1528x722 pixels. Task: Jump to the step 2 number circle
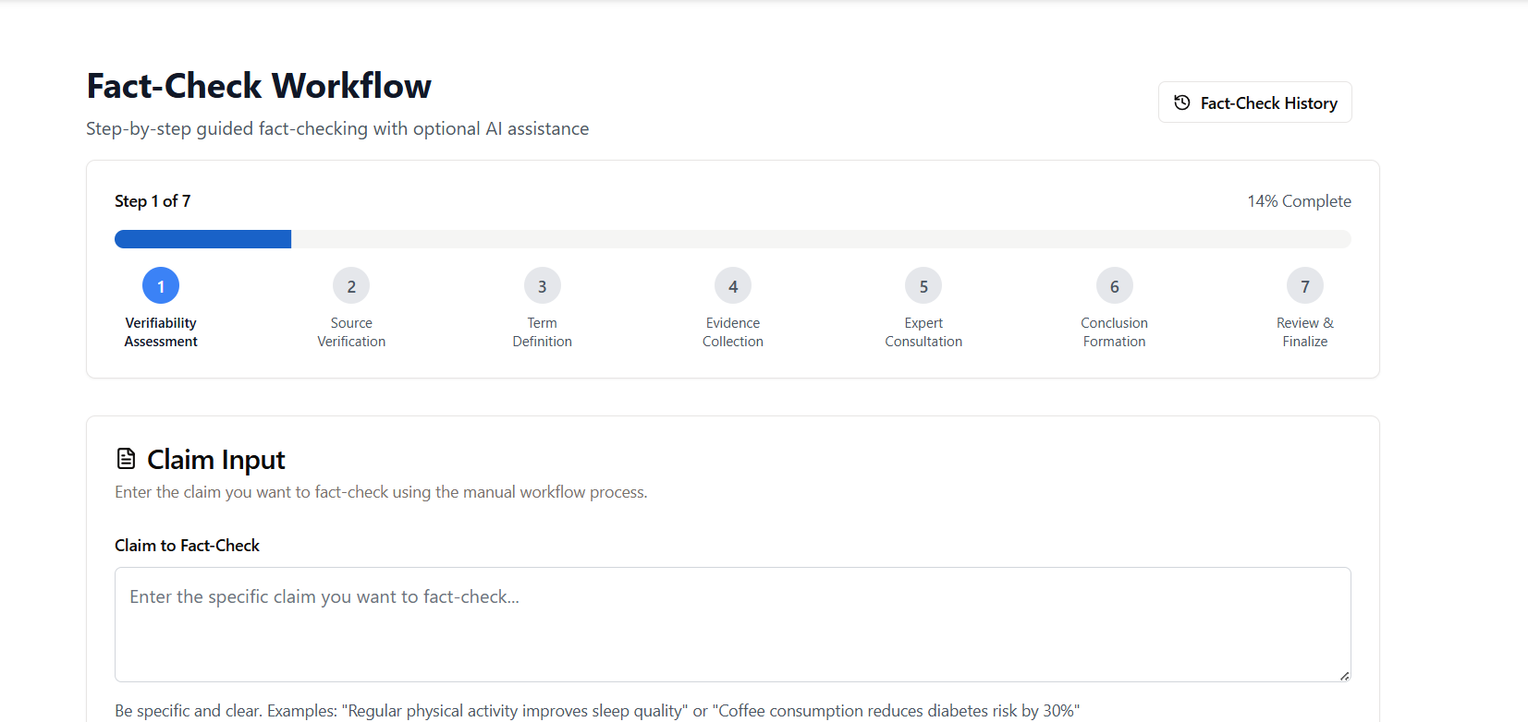tap(351, 286)
